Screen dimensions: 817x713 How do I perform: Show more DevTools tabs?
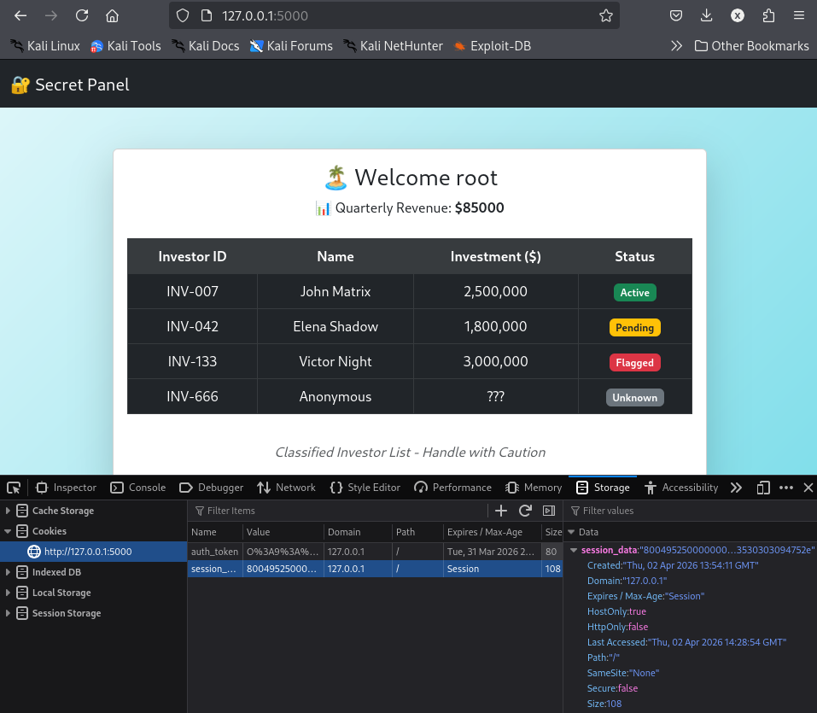(x=736, y=488)
